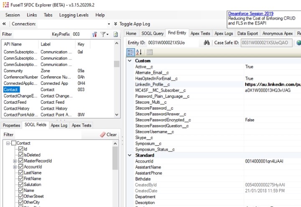Click the FuseIT app logo icon
This screenshot has width=301, height=207.
[5, 5]
